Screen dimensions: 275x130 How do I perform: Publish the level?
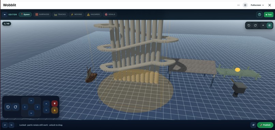265,125
